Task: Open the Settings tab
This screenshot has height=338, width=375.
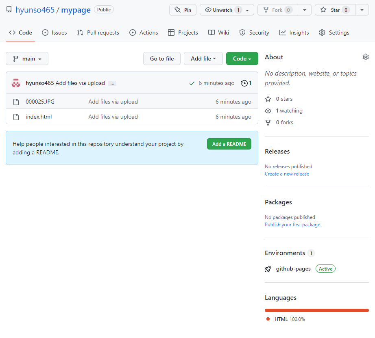Action: pos(334,33)
